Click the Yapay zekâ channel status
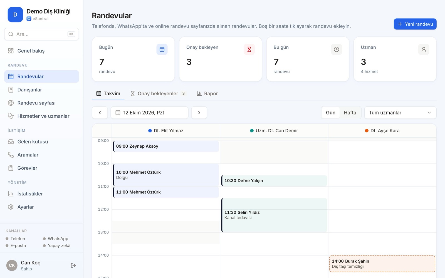Screen dimensions: 445x278 [57, 245]
